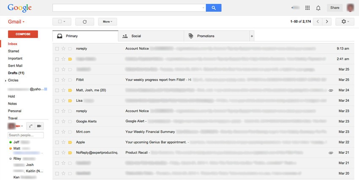Refresh the inbox list

84,22
